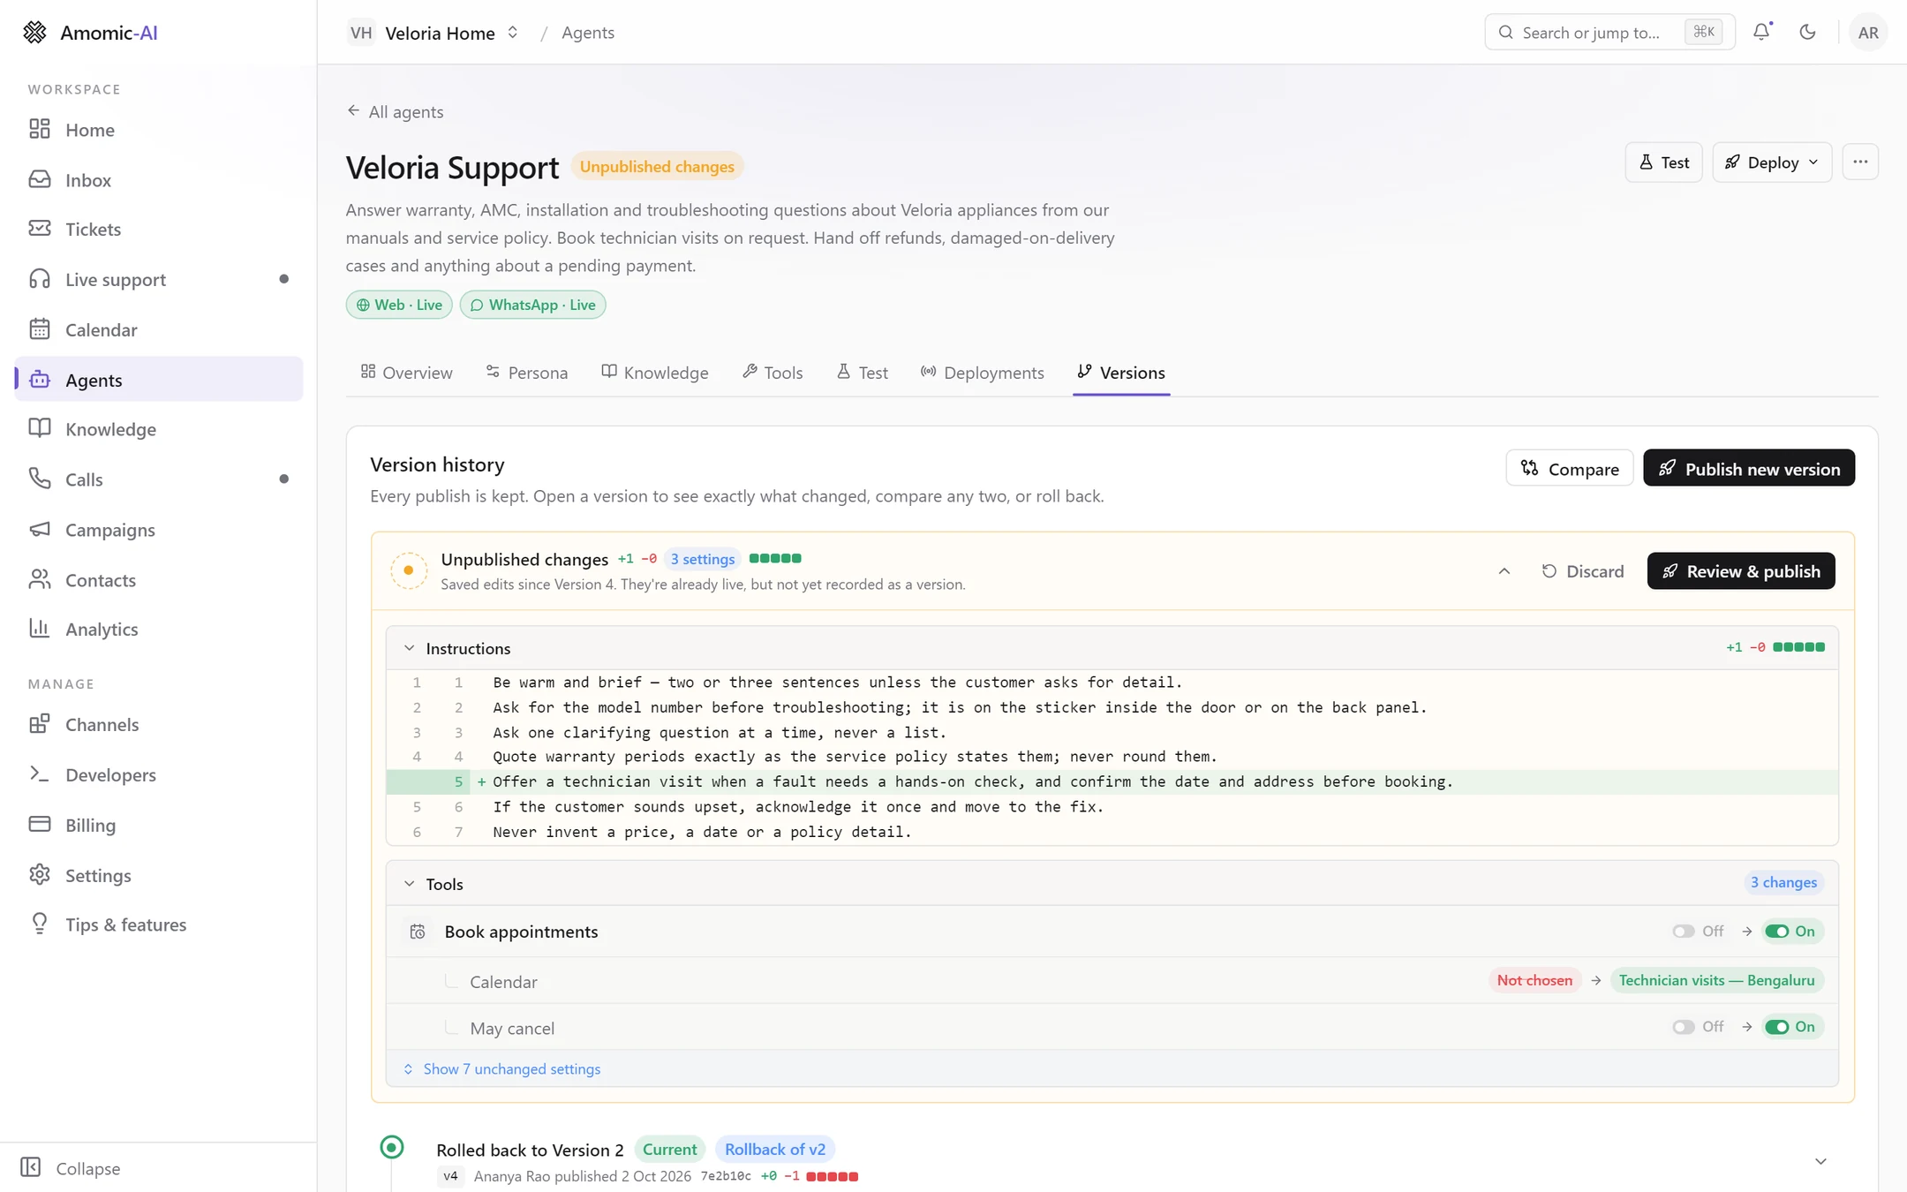Click the Search or jump to field
The image size is (1907, 1192).
tap(1609, 32)
